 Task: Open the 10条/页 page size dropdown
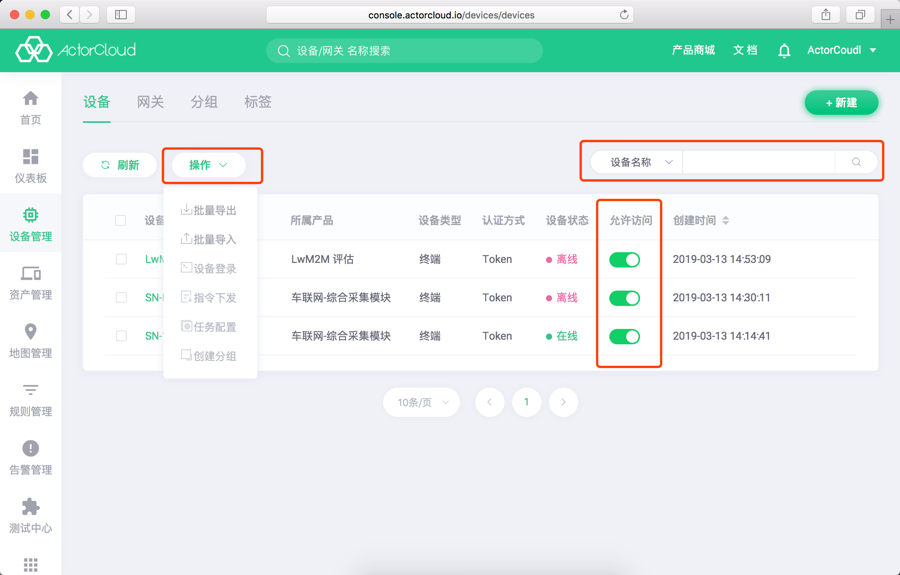[422, 402]
